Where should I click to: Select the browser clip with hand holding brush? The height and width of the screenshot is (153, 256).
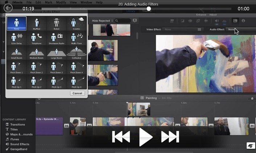[103, 75]
